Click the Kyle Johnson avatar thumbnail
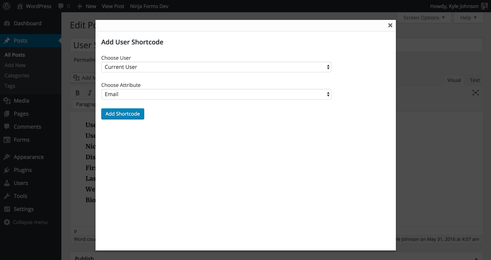Image resolution: width=491 pixels, height=260 pixels. pyautogui.click(x=484, y=6)
